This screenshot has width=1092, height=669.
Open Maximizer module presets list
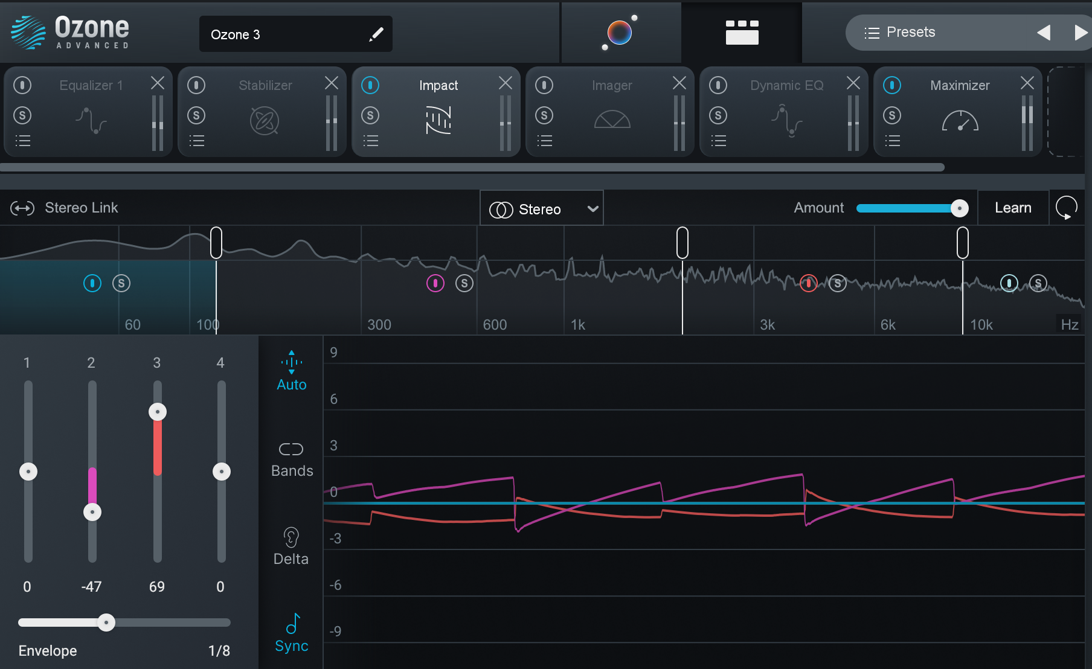[x=892, y=141]
